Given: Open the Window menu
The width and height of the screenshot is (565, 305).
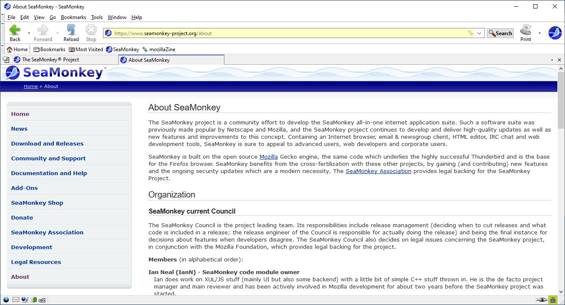Looking at the screenshot, I should (117, 17).
